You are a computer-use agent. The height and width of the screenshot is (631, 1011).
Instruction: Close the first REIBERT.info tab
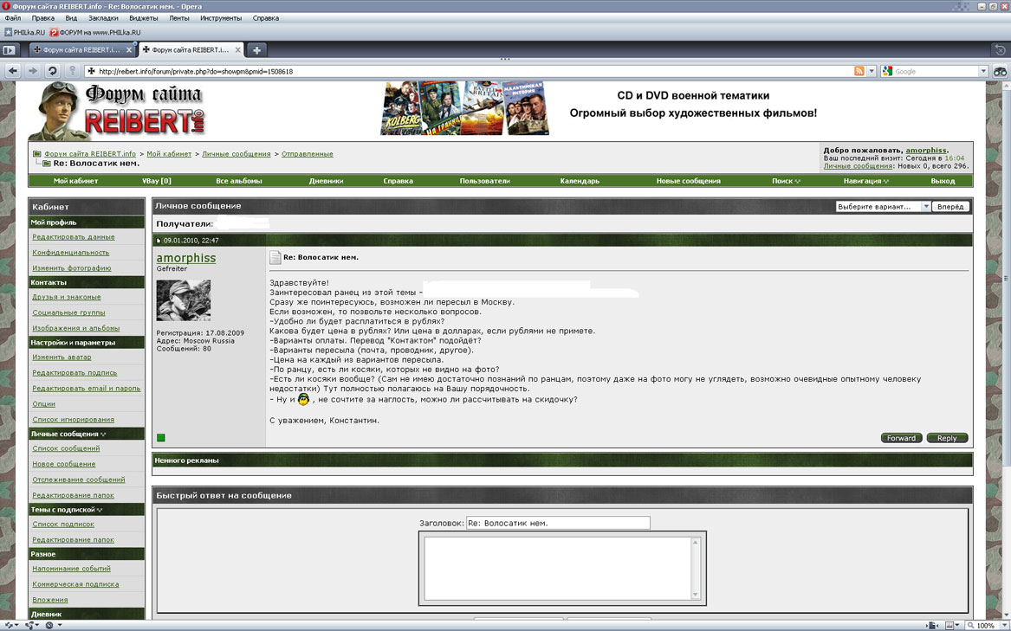[129, 49]
